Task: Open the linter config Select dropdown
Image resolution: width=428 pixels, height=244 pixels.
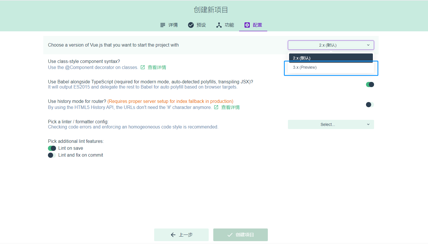Action: [x=331, y=124]
